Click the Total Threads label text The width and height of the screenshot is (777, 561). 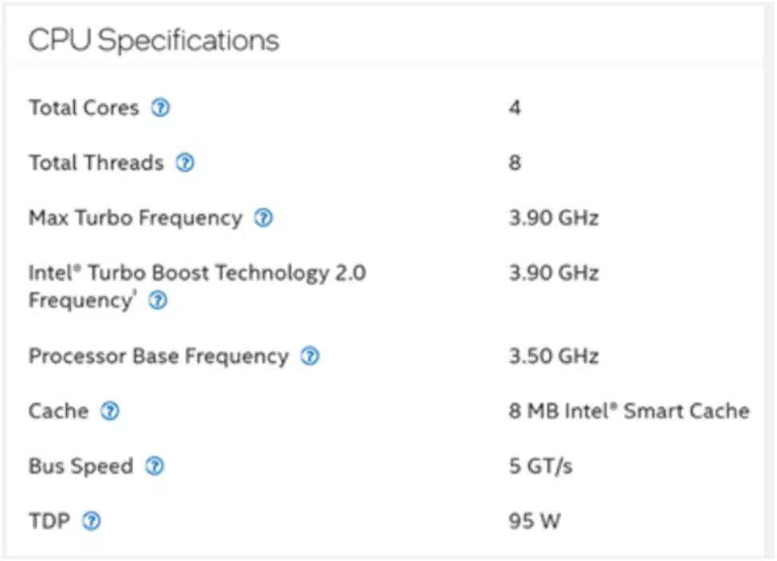[96, 163]
